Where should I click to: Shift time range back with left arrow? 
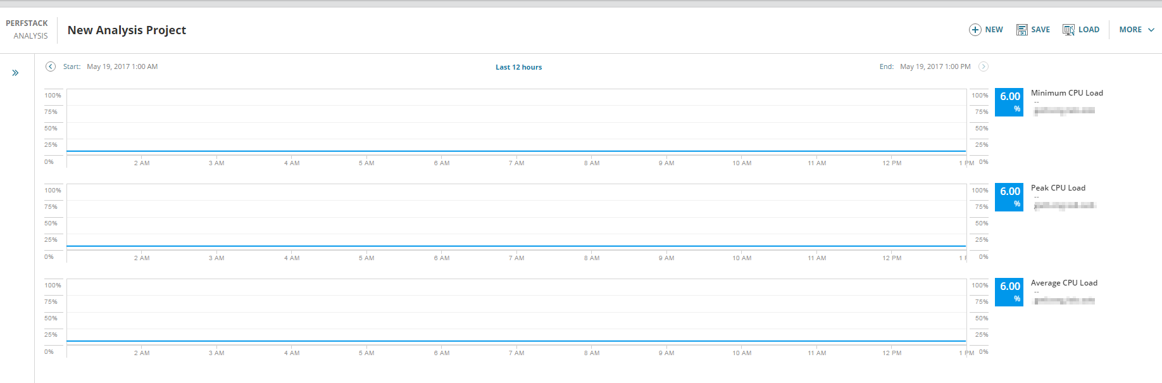pyautogui.click(x=51, y=66)
